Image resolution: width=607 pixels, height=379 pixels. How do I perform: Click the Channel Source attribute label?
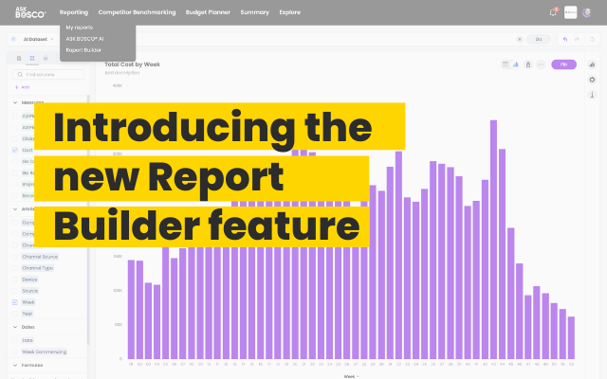(40, 257)
